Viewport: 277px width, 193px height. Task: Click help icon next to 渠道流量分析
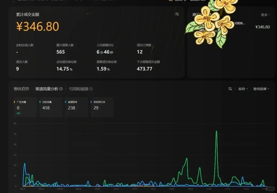(x=61, y=89)
